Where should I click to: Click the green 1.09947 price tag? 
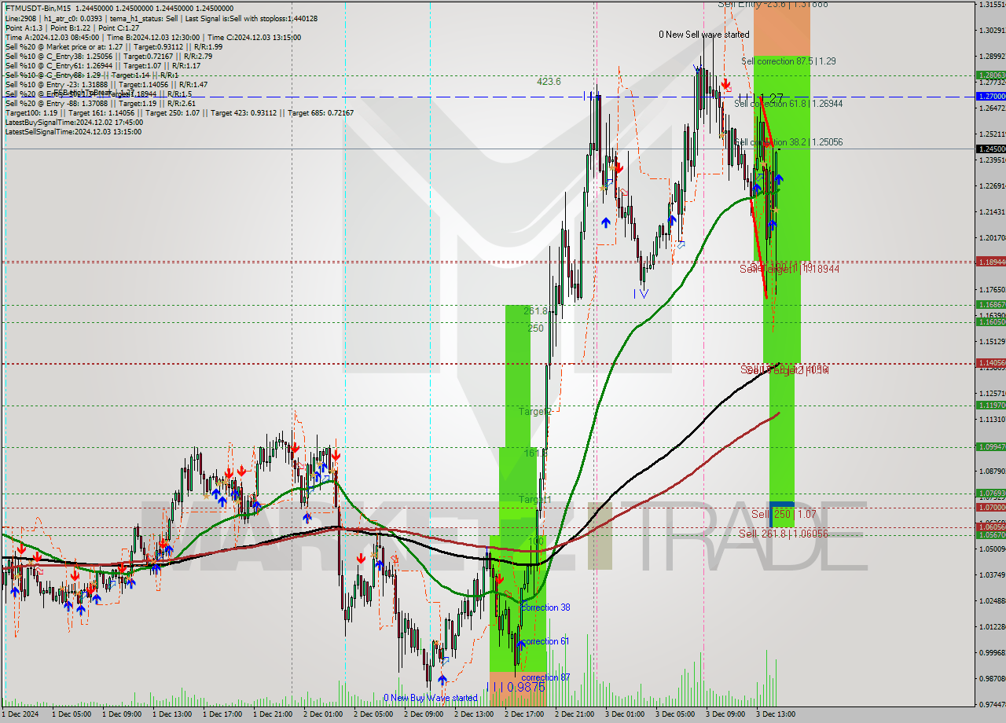(990, 447)
